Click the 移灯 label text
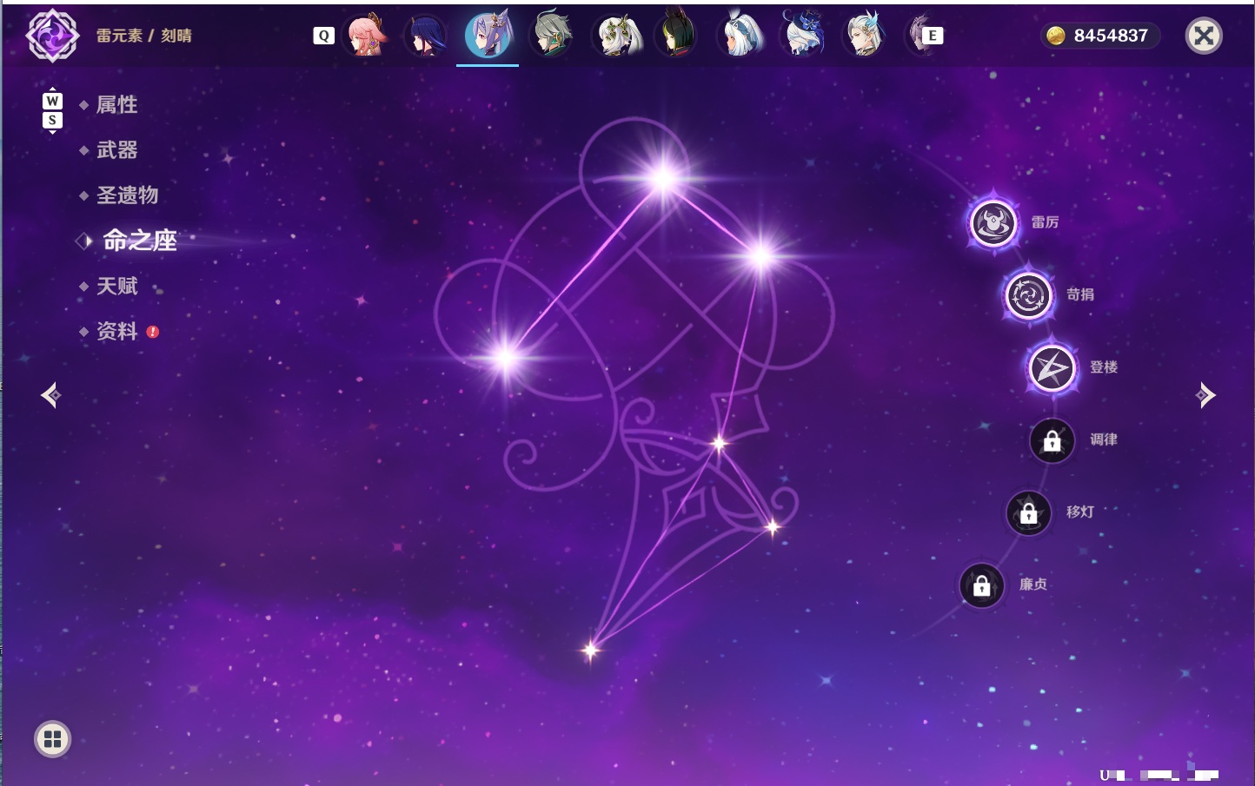The height and width of the screenshot is (786, 1255). coord(1080,512)
